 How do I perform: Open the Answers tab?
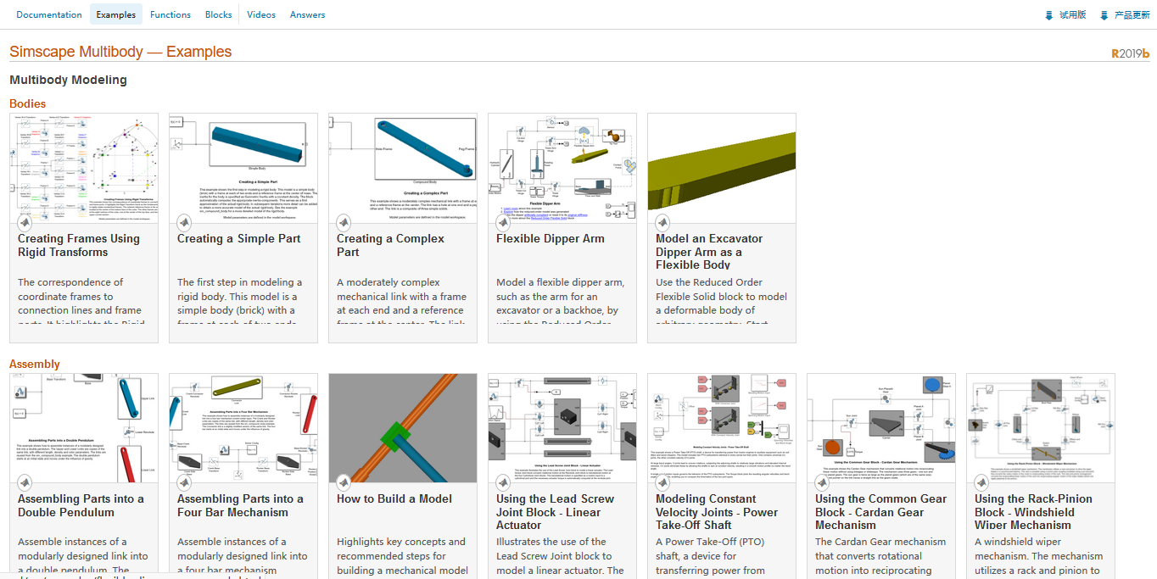pos(307,14)
